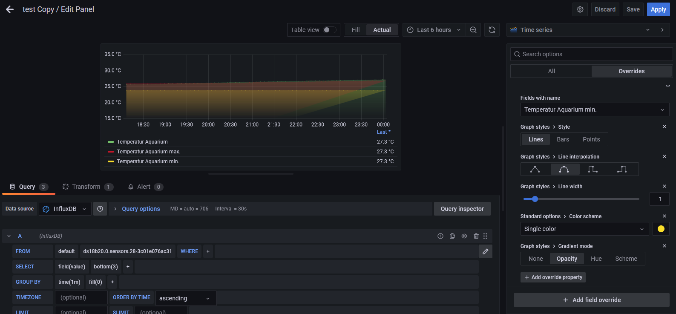Click the Apply button
This screenshot has height=314, width=676.
click(x=658, y=9)
